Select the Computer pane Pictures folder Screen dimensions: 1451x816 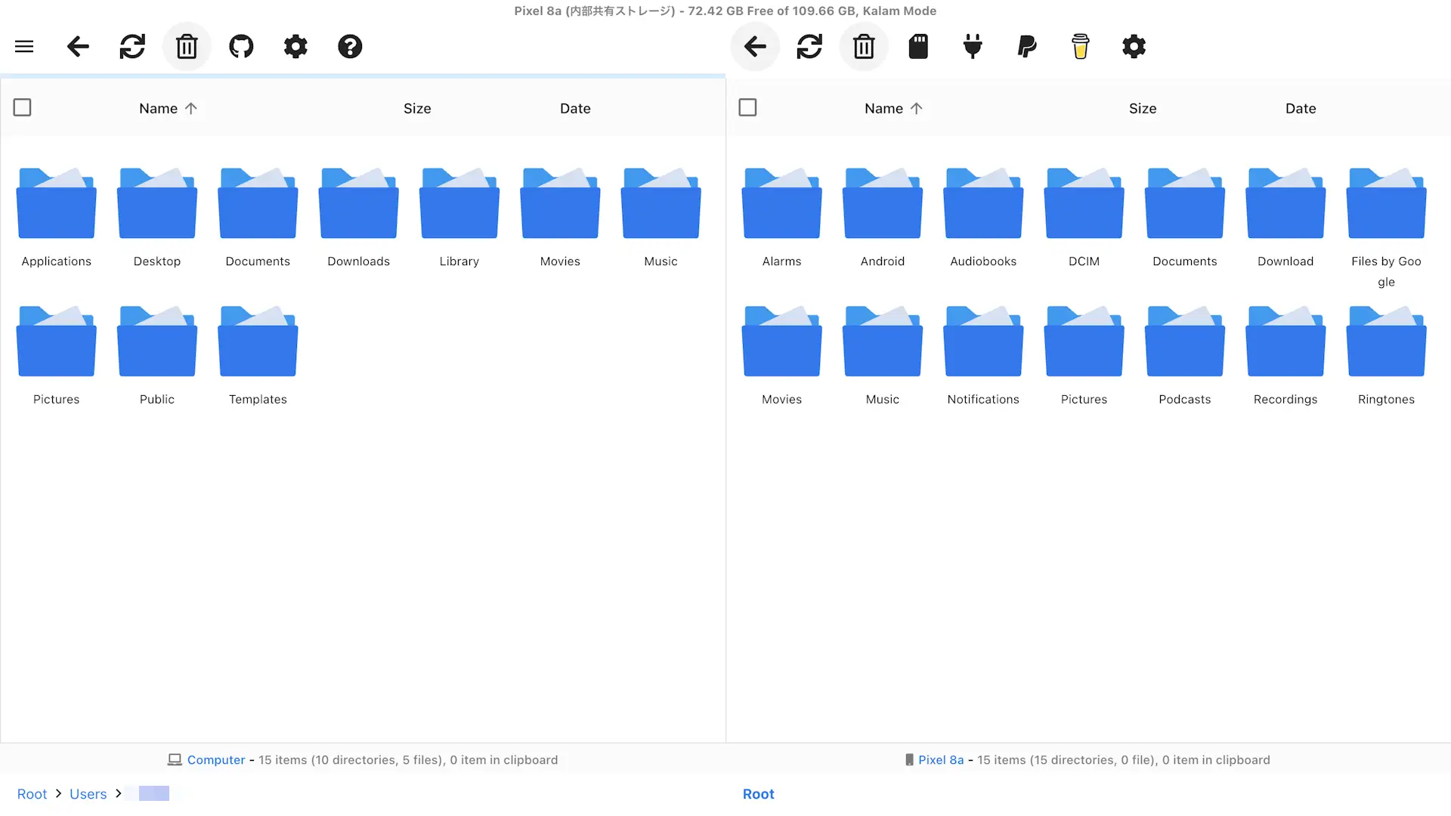[x=57, y=356]
